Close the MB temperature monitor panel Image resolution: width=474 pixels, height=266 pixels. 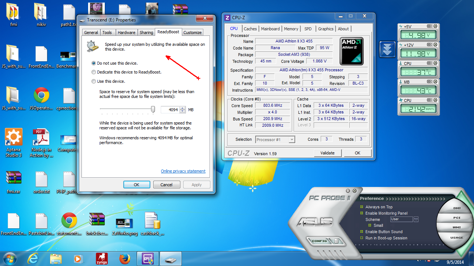point(435,82)
